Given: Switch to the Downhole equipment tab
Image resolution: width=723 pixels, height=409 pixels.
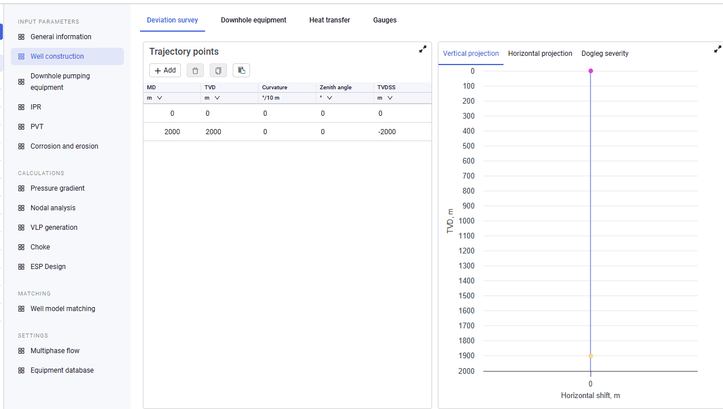Looking at the screenshot, I should pyautogui.click(x=253, y=20).
